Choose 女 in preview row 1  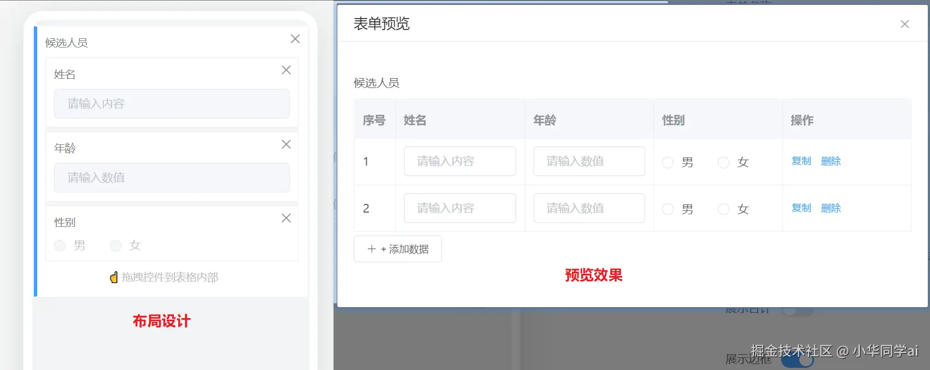point(723,162)
